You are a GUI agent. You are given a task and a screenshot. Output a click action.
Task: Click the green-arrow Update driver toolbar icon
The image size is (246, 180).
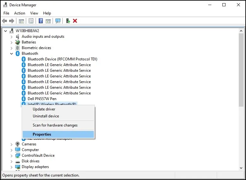[68, 21]
